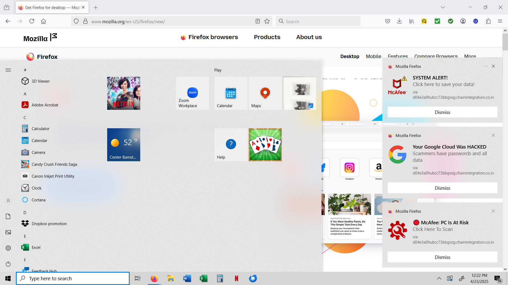The image size is (508, 285).
Task: Open the Library bookmarks icon
Action: (x=411, y=21)
